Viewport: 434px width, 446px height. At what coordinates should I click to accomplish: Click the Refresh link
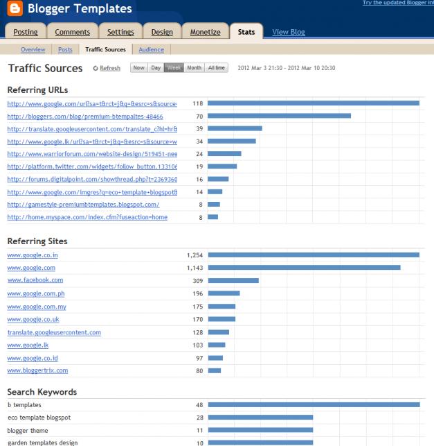coord(110,68)
